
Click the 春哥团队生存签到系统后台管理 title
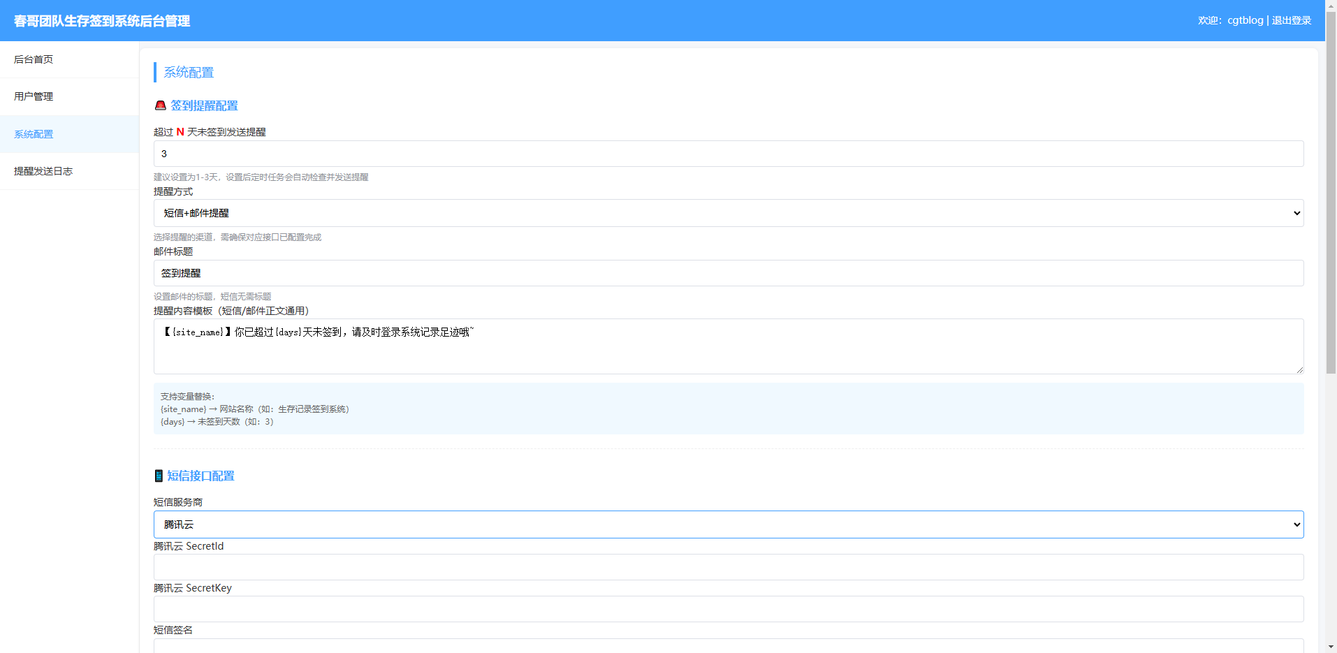[102, 21]
